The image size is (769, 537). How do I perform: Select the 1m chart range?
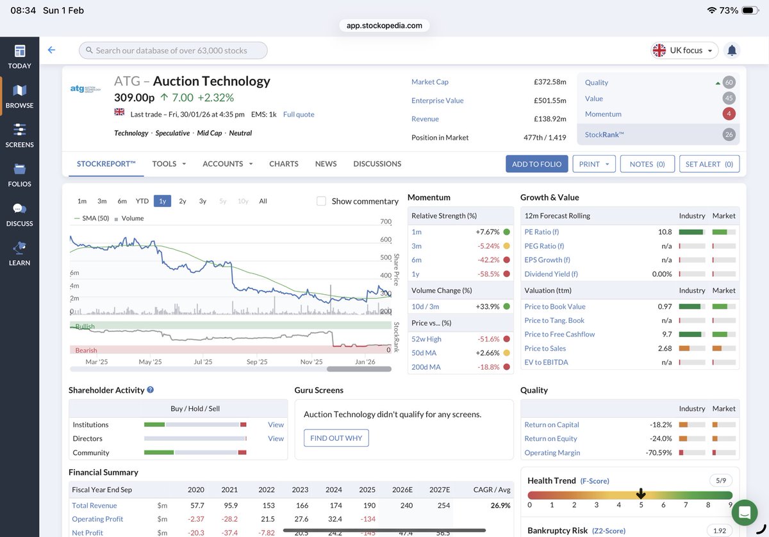click(82, 201)
